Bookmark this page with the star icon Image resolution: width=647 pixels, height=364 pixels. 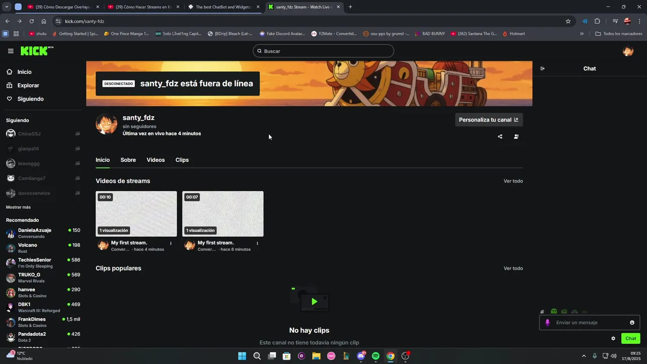click(568, 21)
